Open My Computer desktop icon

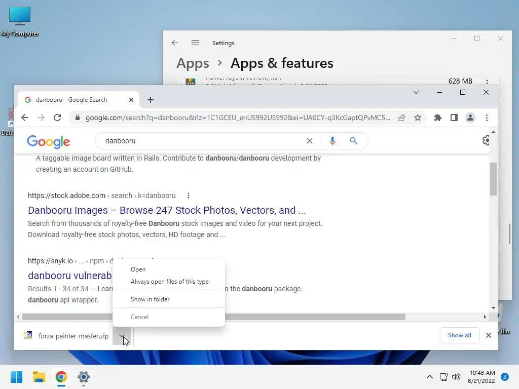click(x=20, y=21)
